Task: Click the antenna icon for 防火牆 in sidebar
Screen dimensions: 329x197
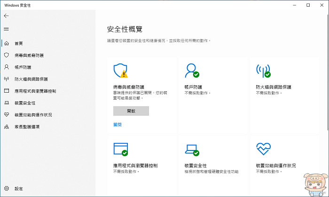Action: 7,79
